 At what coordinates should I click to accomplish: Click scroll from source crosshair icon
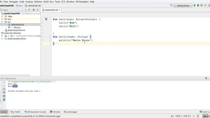29,10
